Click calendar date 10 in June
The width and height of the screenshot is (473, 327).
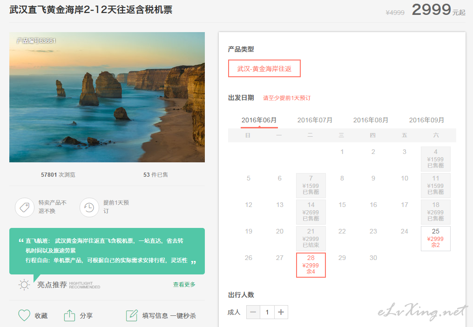[405, 178]
